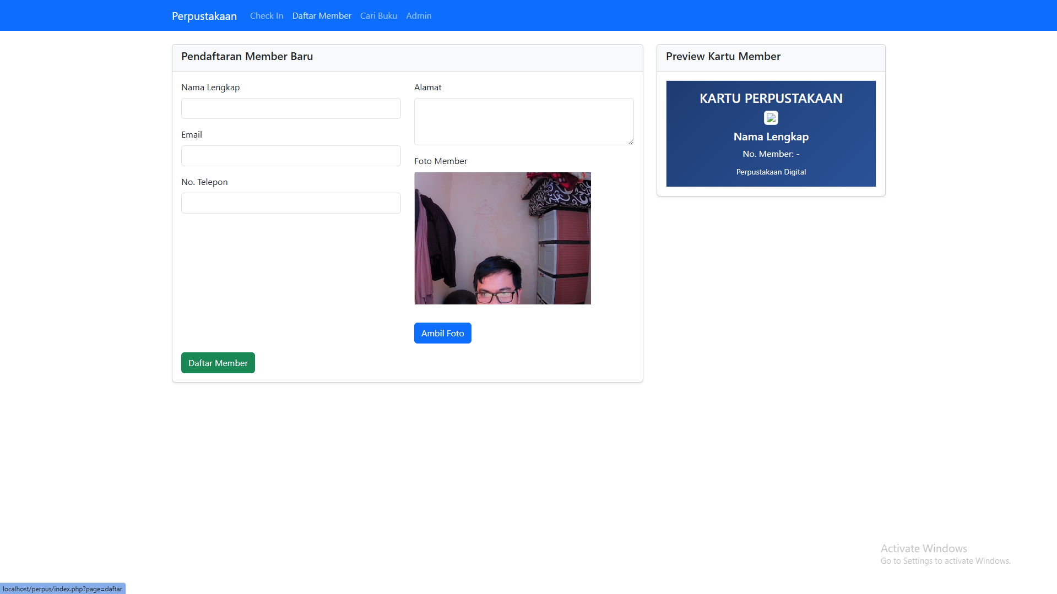The width and height of the screenshot is (1057, 594).
Task: Click the 'Email' field label
Action: pyautogui.click(x=191, y=134)
